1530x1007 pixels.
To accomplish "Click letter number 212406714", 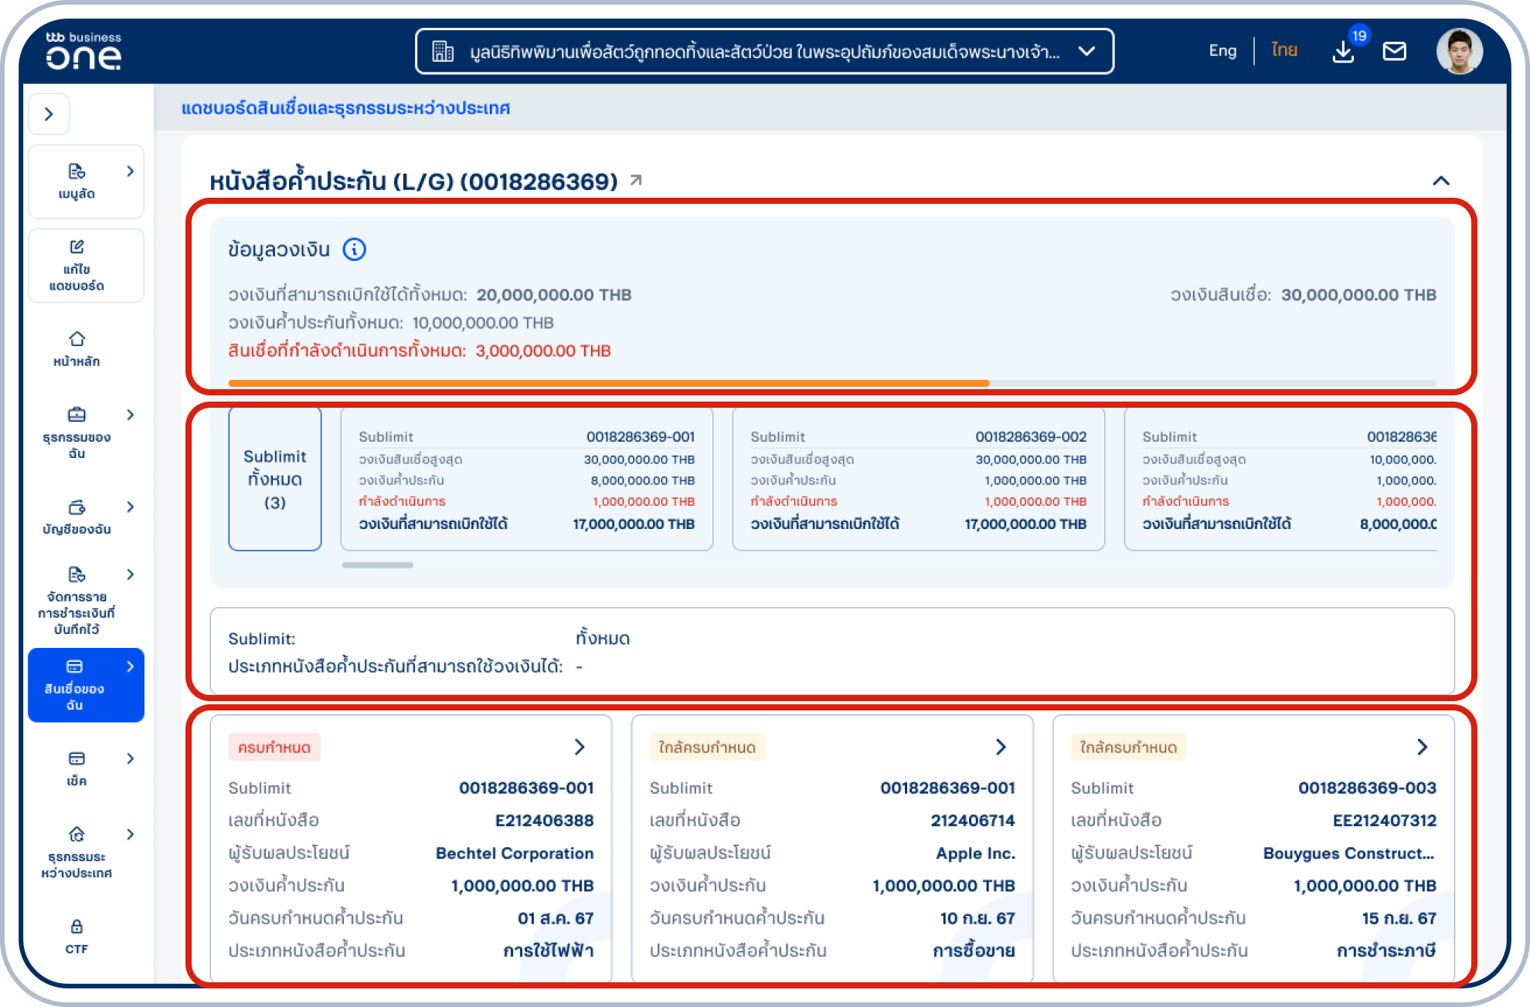I will [973, 820].
